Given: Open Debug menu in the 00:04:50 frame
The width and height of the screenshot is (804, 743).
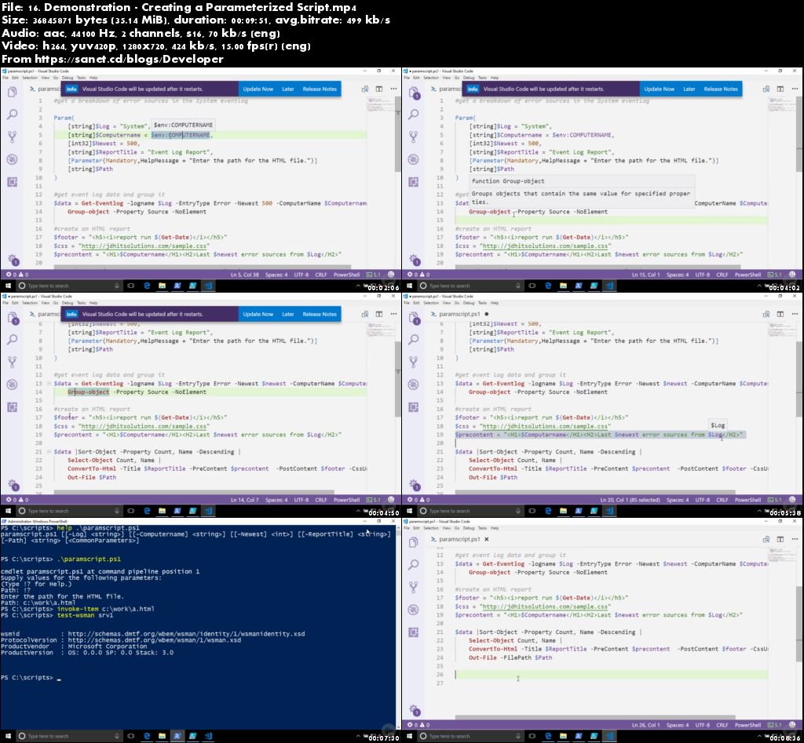Looking at the screenshot, I should [68, 304].
